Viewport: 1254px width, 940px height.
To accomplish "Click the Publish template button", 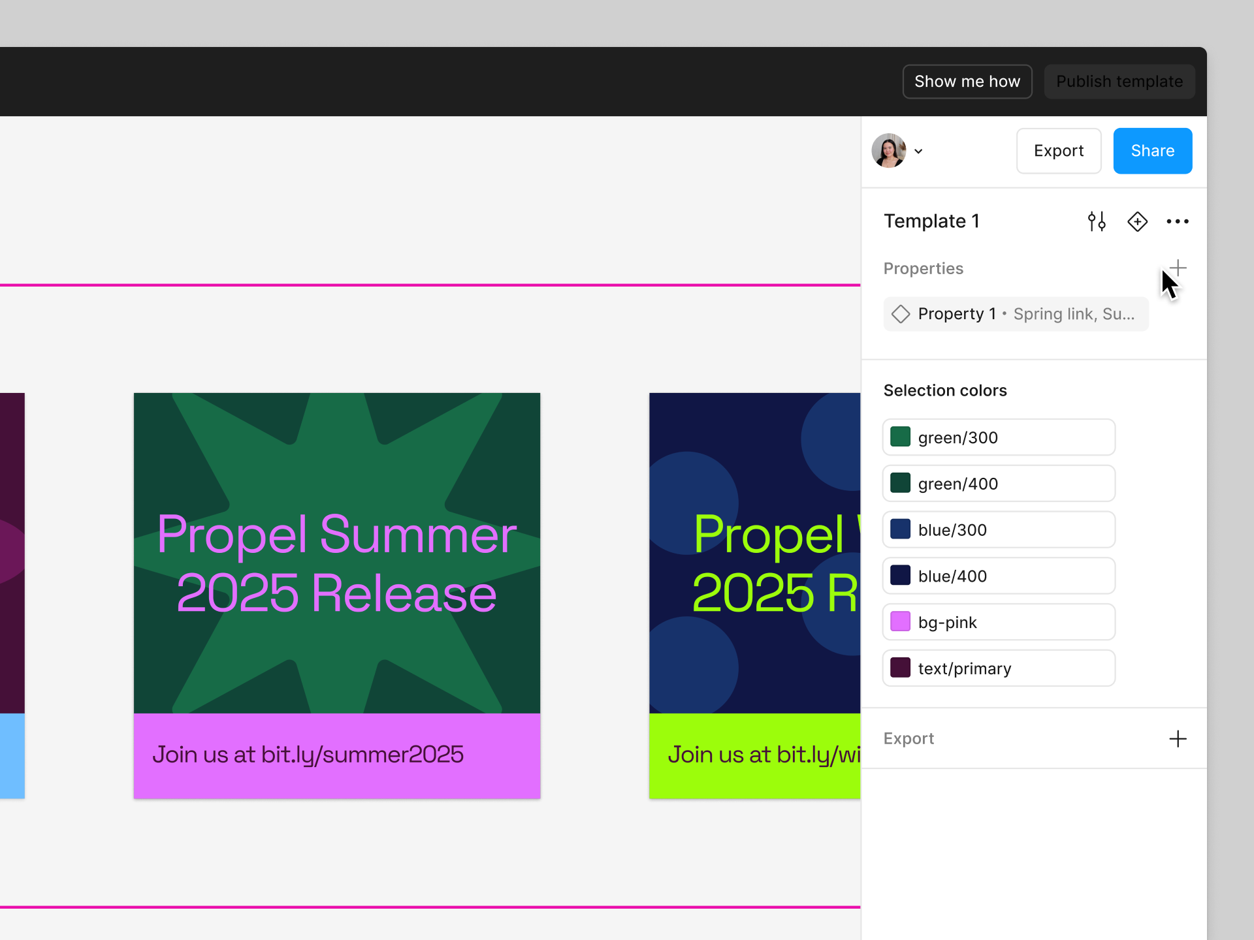I will pos(1119,82).
